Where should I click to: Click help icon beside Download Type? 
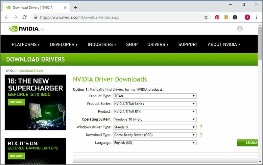(201, 135)
